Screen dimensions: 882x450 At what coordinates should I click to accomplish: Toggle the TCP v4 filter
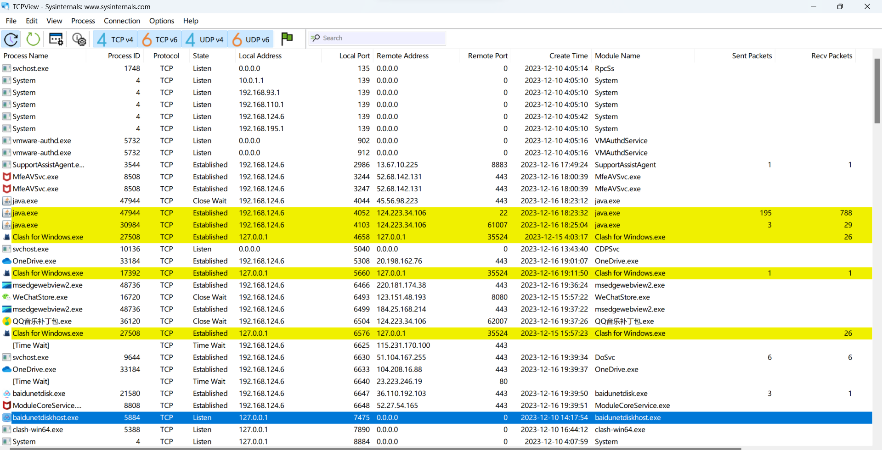(x=115, y=39)
